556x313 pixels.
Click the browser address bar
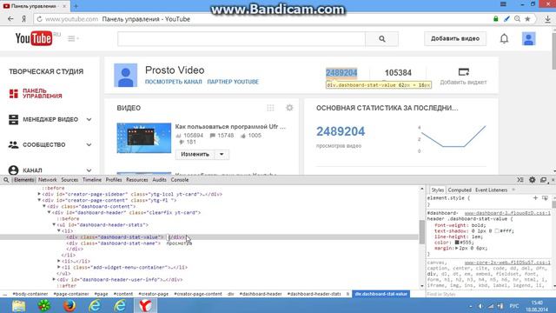[x=262, y=19]
